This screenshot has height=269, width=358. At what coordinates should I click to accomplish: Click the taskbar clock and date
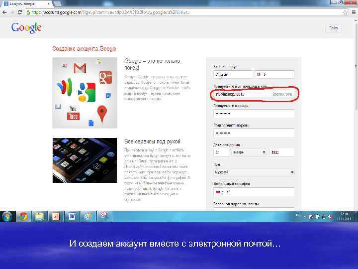coord(344,216)
